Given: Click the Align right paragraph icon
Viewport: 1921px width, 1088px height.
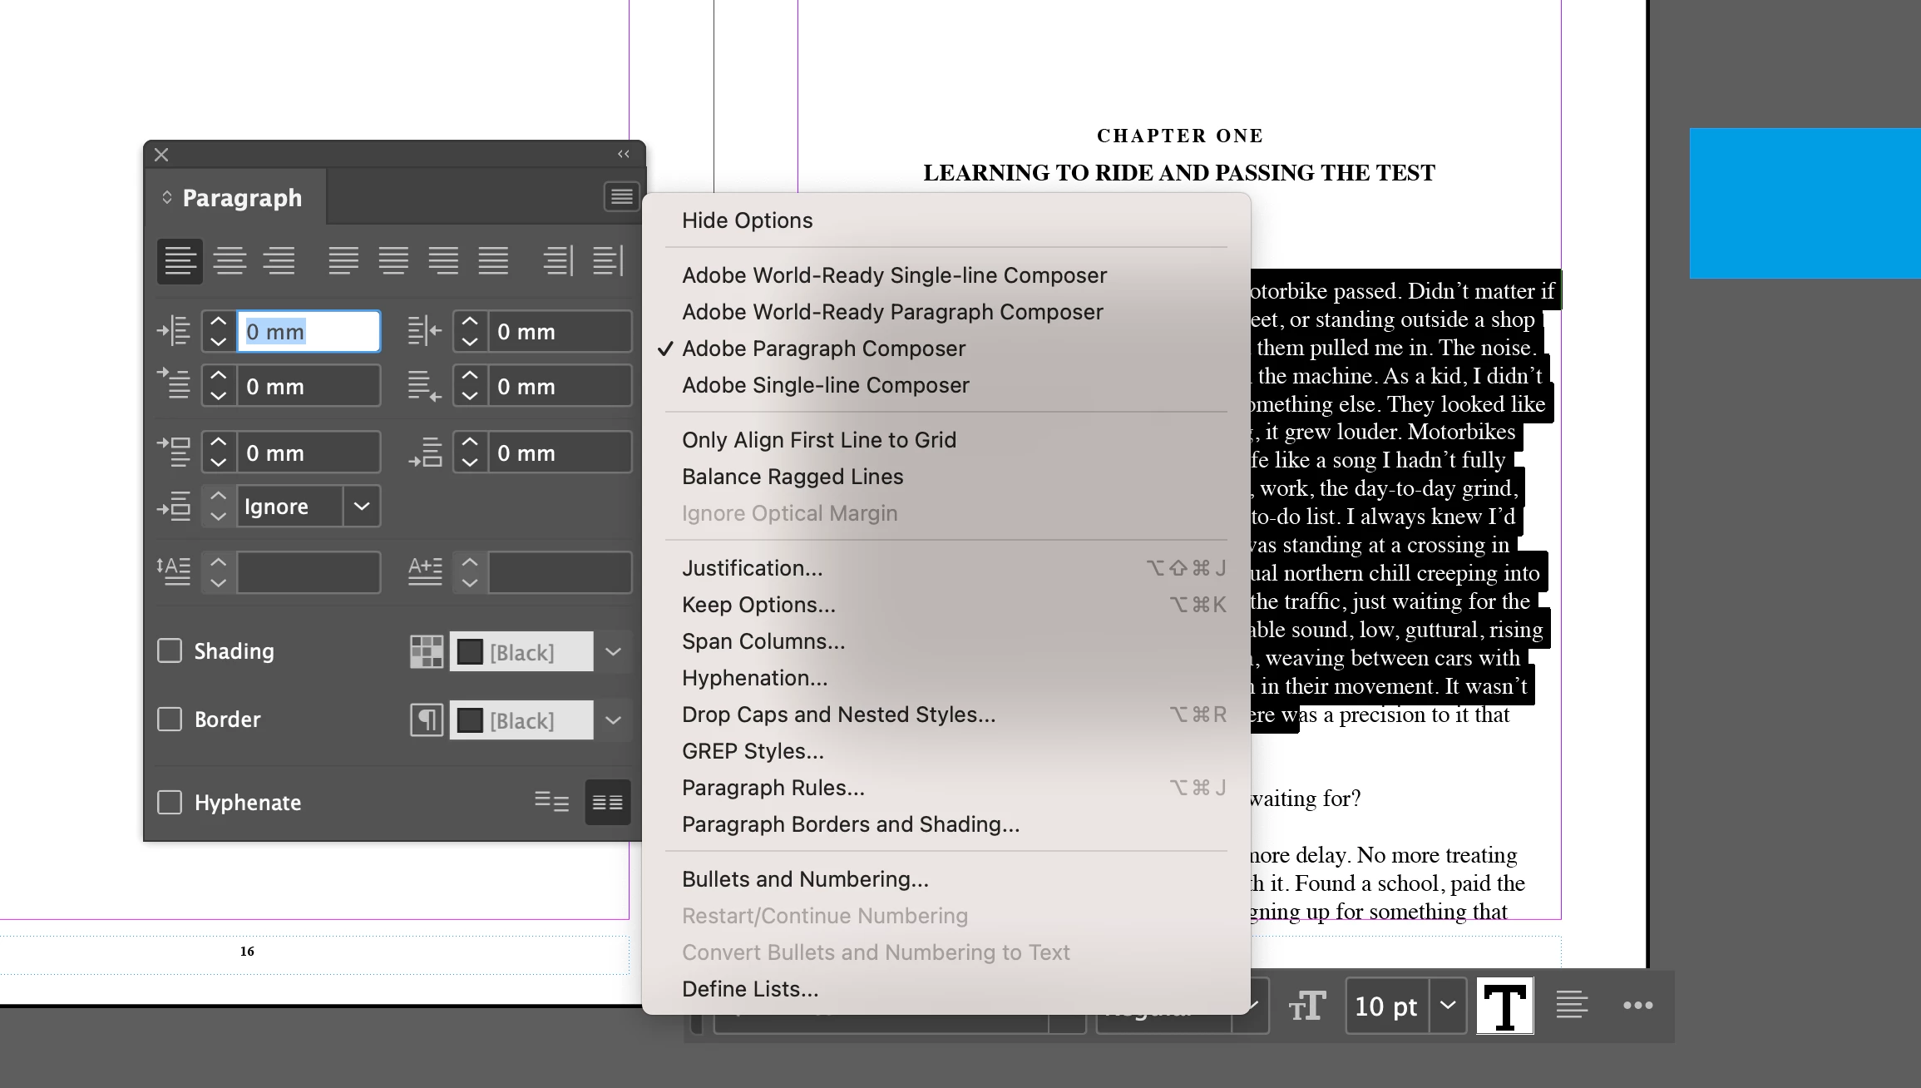Looking at the screenshot, I should (x=279, y=261).
